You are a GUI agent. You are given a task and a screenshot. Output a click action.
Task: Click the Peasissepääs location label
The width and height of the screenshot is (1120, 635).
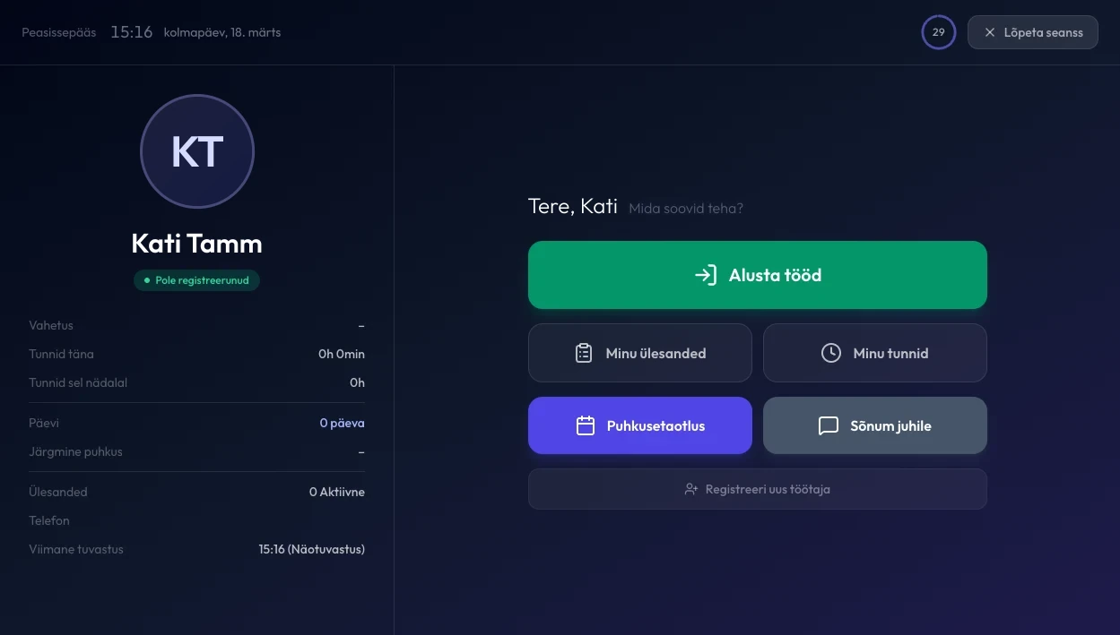[x=59, y=32]
